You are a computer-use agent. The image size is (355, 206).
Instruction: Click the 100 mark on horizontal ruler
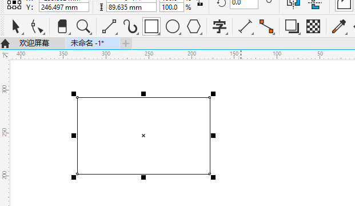277,54
